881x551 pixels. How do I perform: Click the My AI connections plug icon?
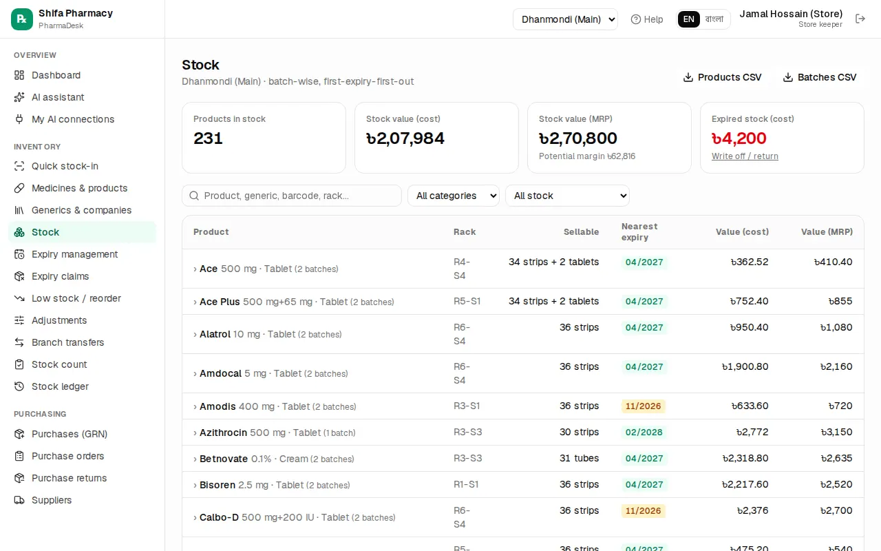(x=19, y=119)
